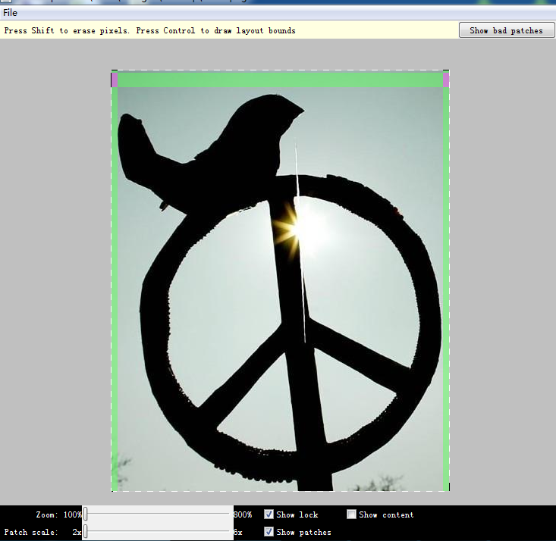This screenshot has height=541, width=556.
Task: Uncheck the Show lock checkbox
Action: tap(269, 514)
